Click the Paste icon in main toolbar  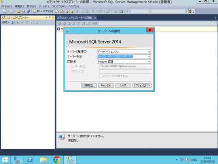[87, 11]
